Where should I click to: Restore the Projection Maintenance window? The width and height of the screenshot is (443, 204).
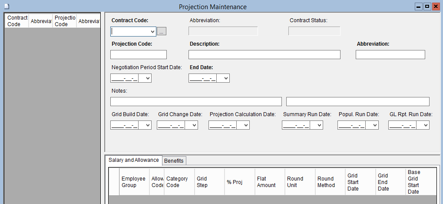tap(427, 7)
